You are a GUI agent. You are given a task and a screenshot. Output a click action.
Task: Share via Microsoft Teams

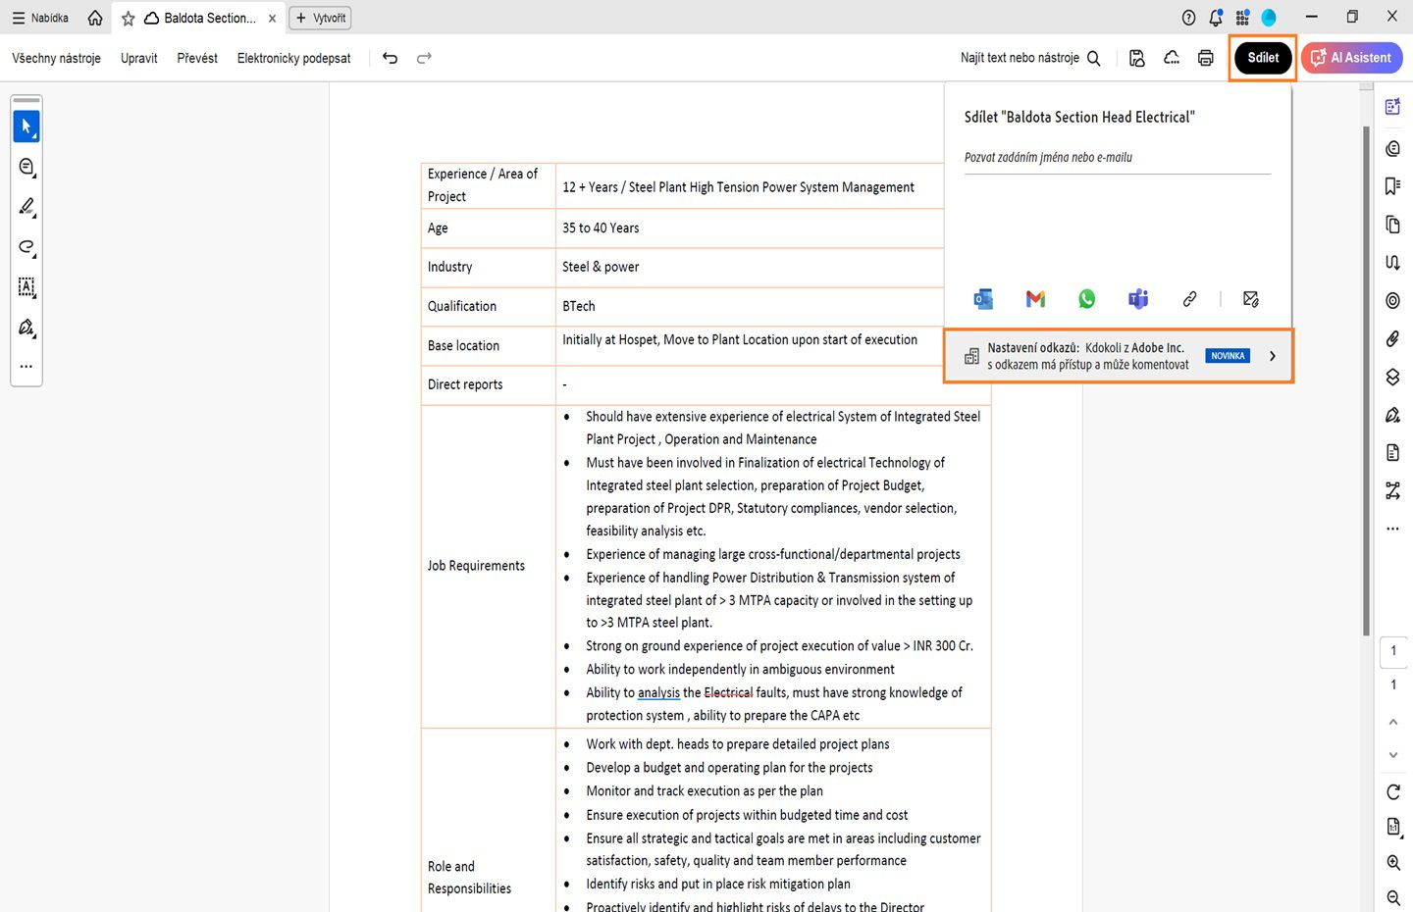[1138, 299]
